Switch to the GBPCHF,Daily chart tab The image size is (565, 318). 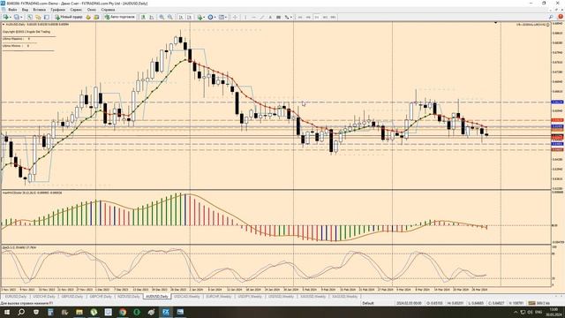coord(101,297)
